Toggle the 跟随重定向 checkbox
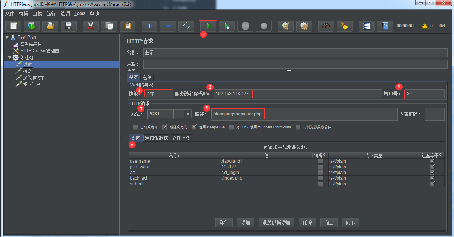 pos(165,127)
